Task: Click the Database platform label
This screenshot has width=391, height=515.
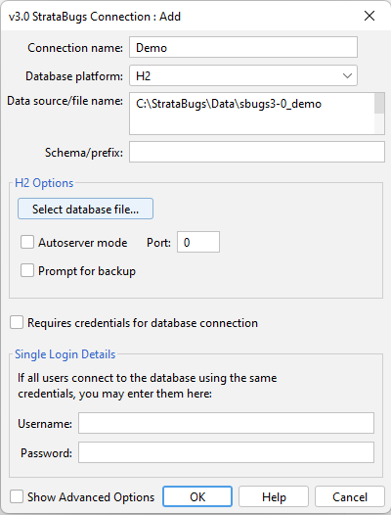Action: pyautogui.click(x=74, y=76)
